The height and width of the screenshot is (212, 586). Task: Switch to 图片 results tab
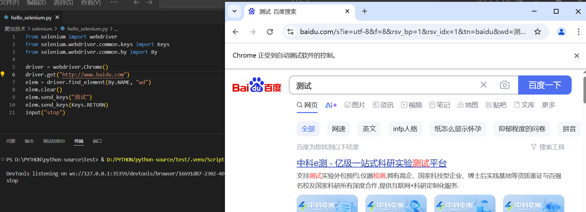pos(355,105)
